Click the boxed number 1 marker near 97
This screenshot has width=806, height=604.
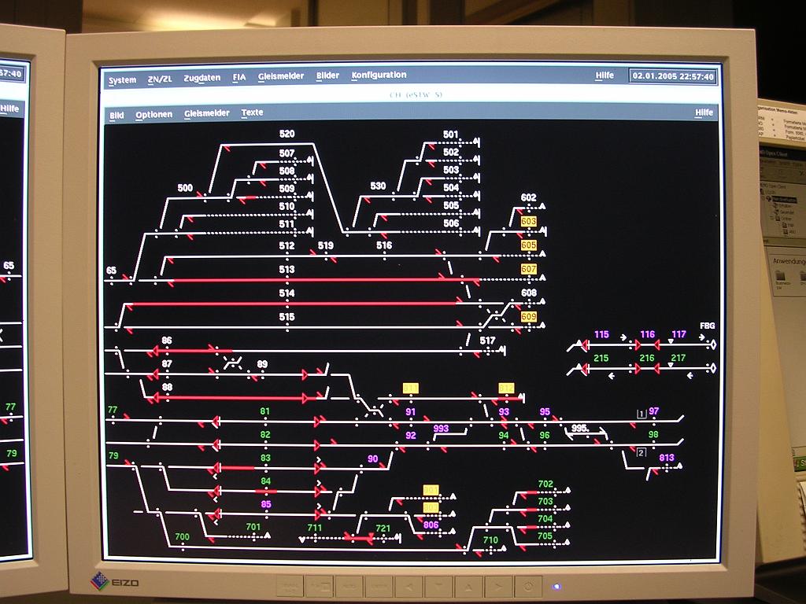(x=641, y=414)
